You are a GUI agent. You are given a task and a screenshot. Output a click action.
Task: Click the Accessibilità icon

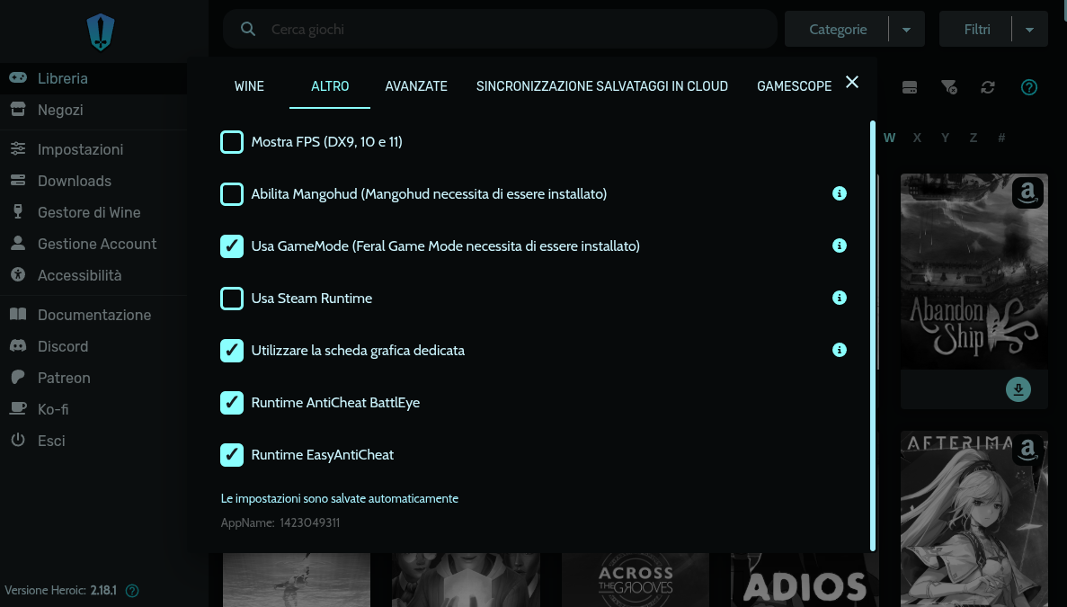pyautogui.click(x=18, y=274)
